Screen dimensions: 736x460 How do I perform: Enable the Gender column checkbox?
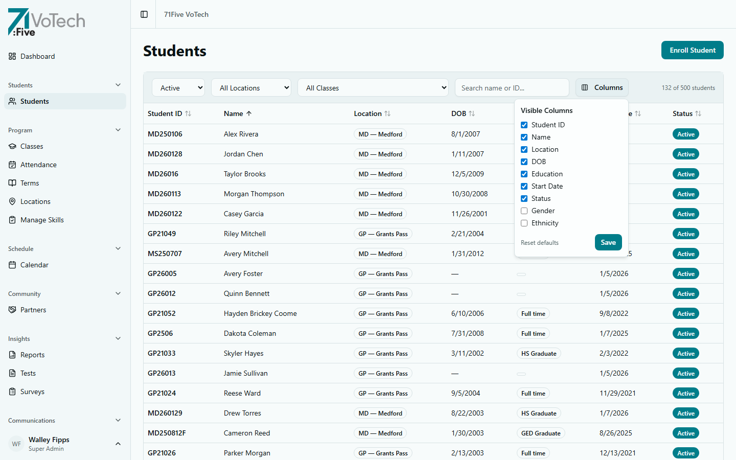pos(524,211)
